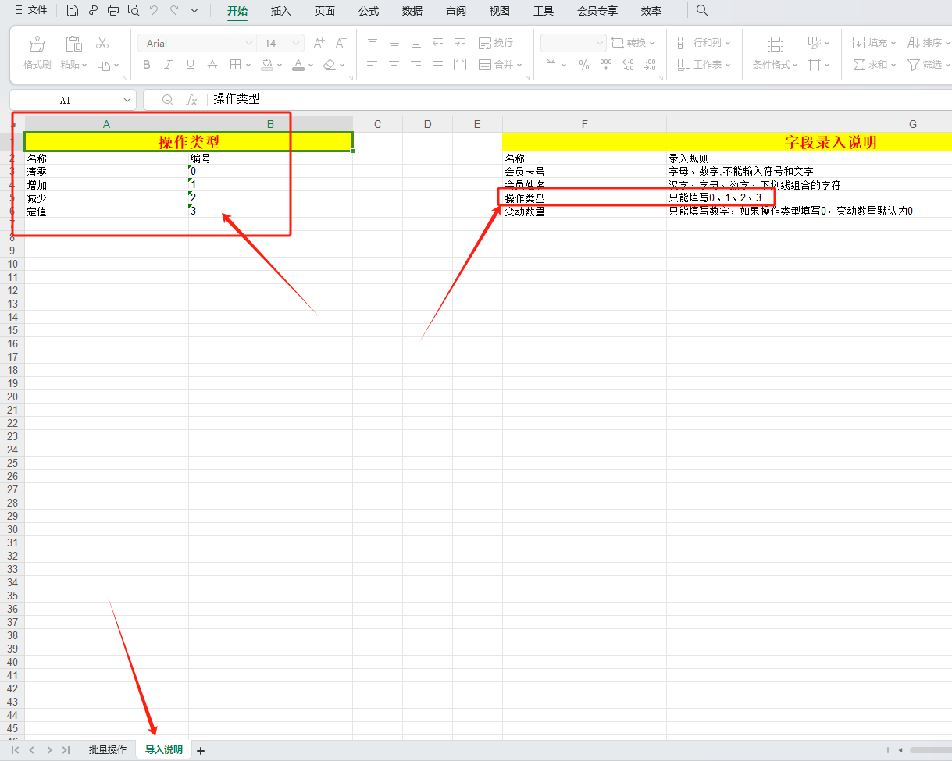
Task: Switch to the 批量操作 sheet tab
Action: [x=107, y=750]
